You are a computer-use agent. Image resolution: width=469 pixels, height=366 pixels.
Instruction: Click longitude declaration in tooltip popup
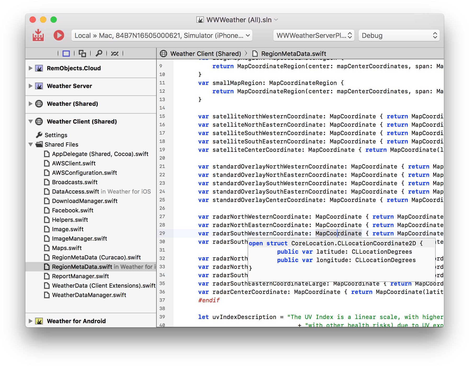(346, 260)
